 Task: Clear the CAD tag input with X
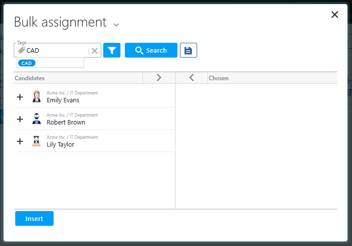pos(95,51)
